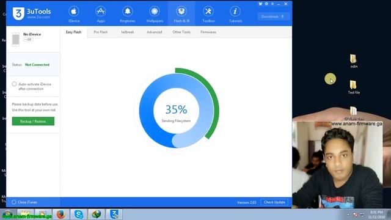Open the third desktop folder below Test file
The height and width of the screenshot is (220, 391).
[x=354, y=113]
